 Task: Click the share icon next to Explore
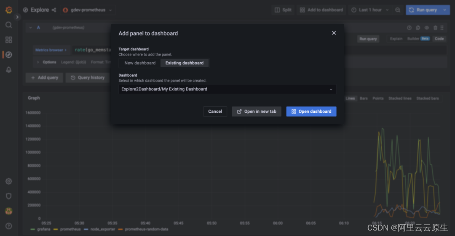point(54,10)
